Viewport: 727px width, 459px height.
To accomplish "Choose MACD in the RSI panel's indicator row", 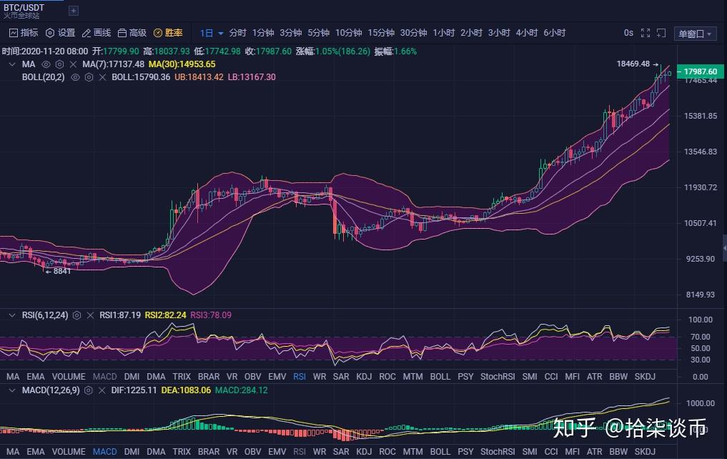I will (105, 377).
